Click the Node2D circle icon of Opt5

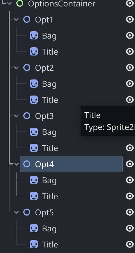[27, 212]
